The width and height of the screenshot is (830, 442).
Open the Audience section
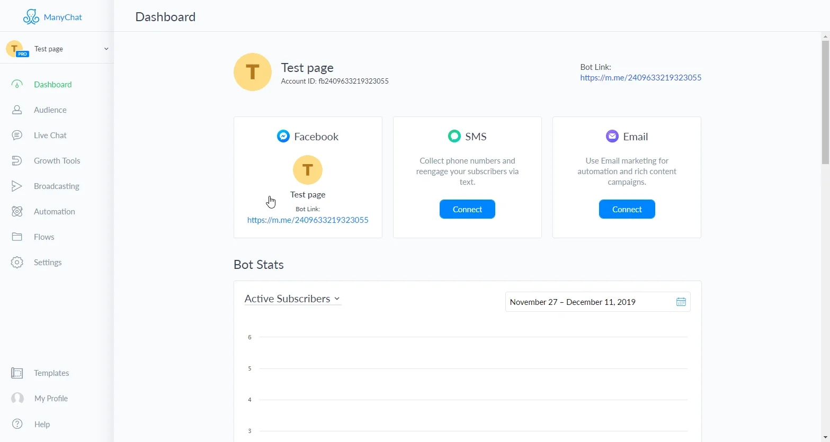click(50, 110)
